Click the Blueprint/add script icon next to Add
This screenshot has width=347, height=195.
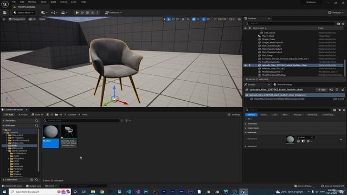click(331, 90)
